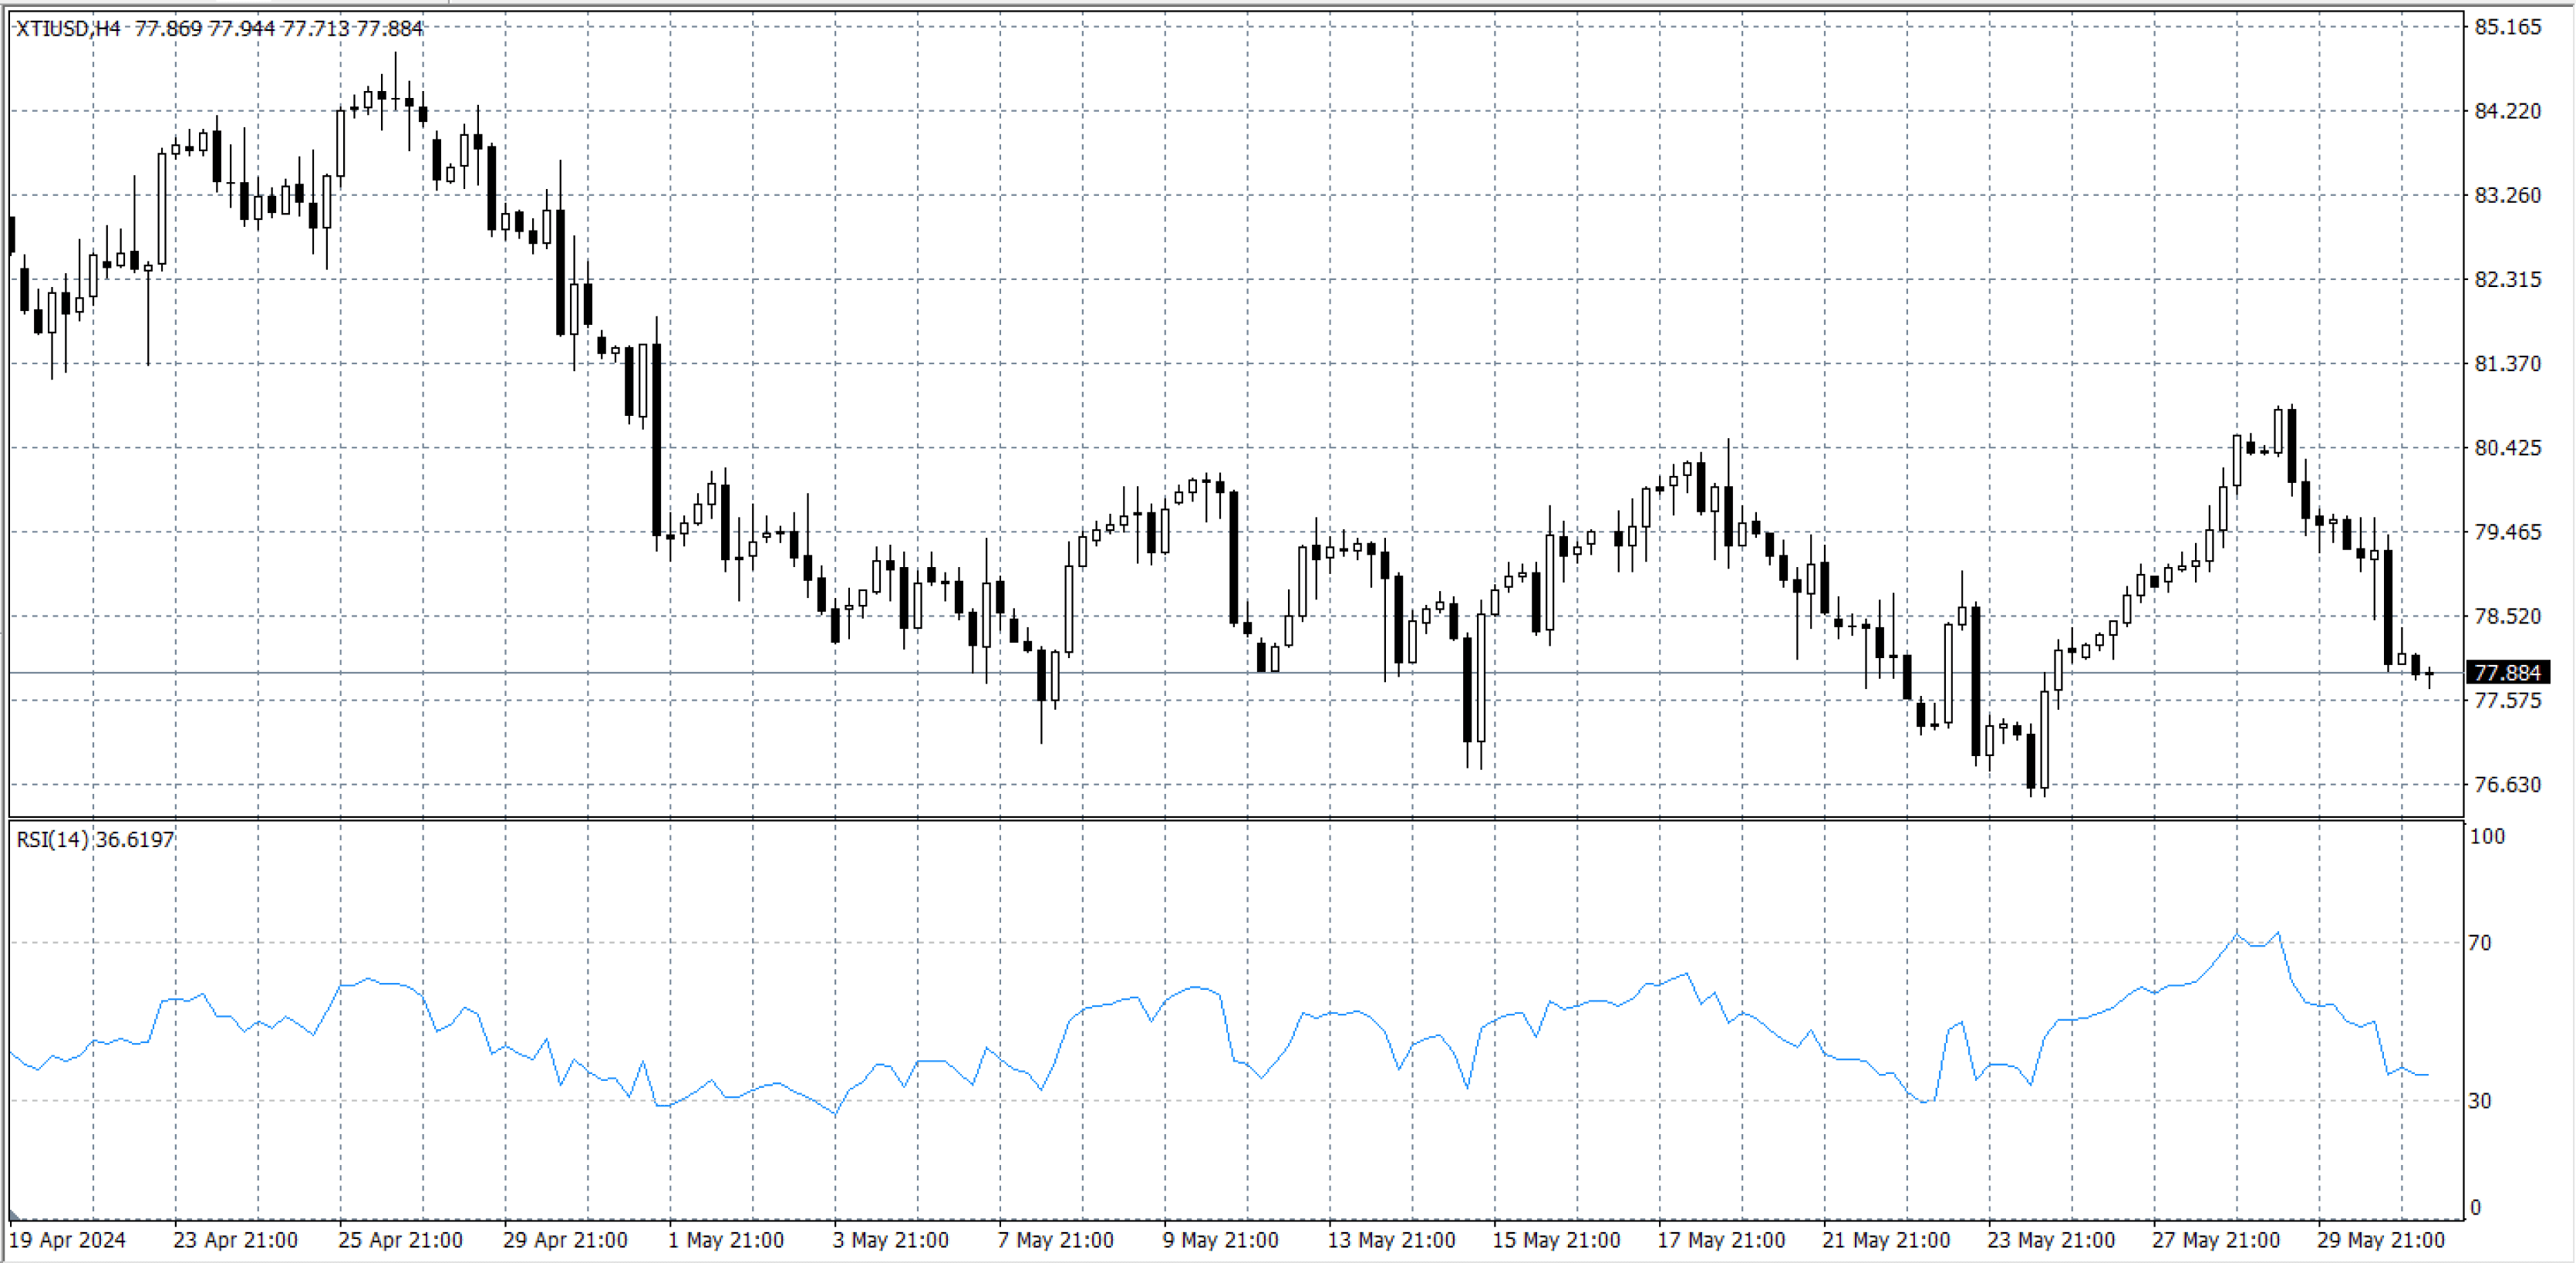Click the 80.425 price scale label

(2507, 447)
